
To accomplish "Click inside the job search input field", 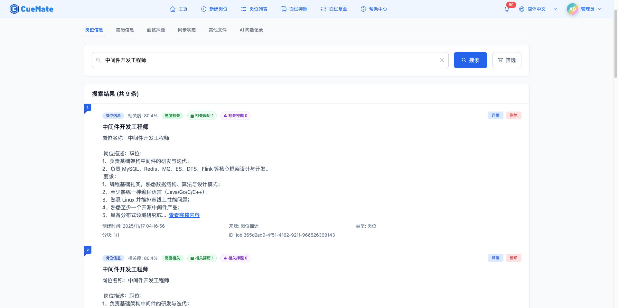I will click(x=257, y=60).
